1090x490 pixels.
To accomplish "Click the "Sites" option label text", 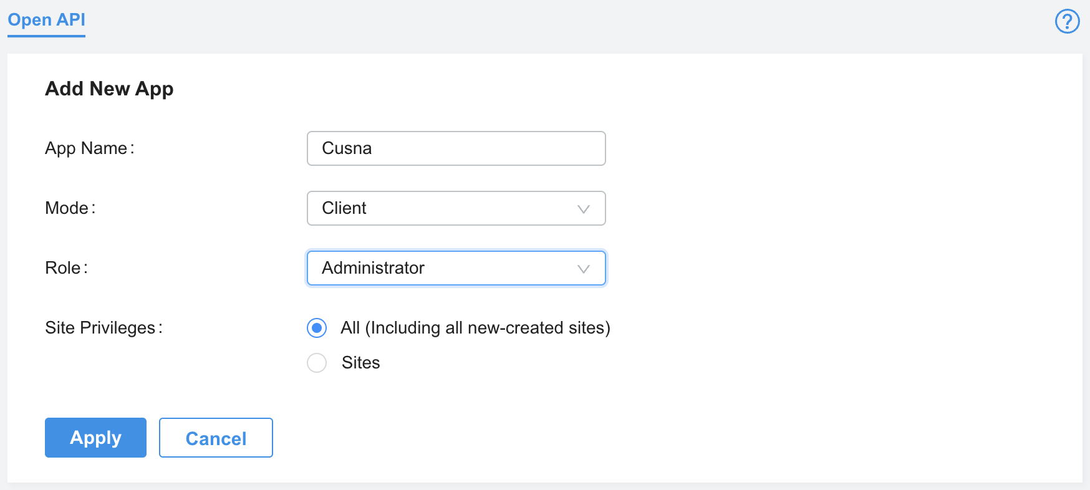I will tap(360, 363).
